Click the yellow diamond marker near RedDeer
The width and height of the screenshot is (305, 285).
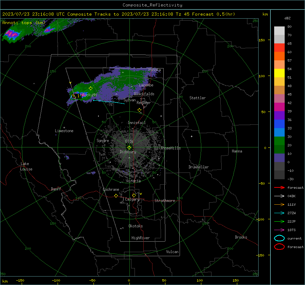click(139, 110)
